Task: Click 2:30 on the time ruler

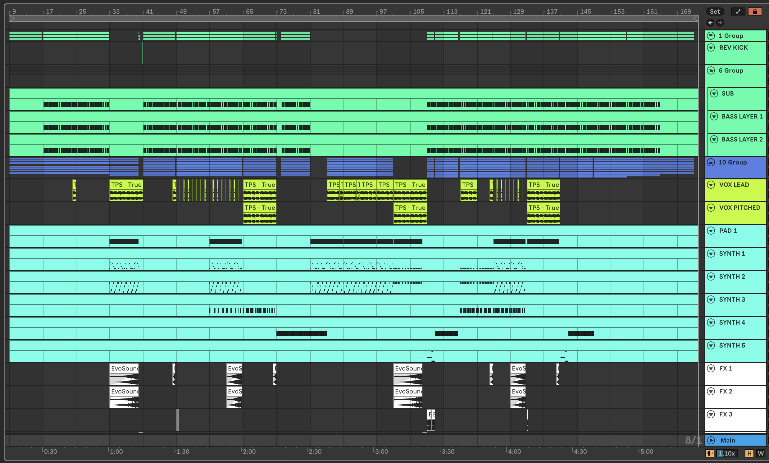Action: click(x=315, y=451)
